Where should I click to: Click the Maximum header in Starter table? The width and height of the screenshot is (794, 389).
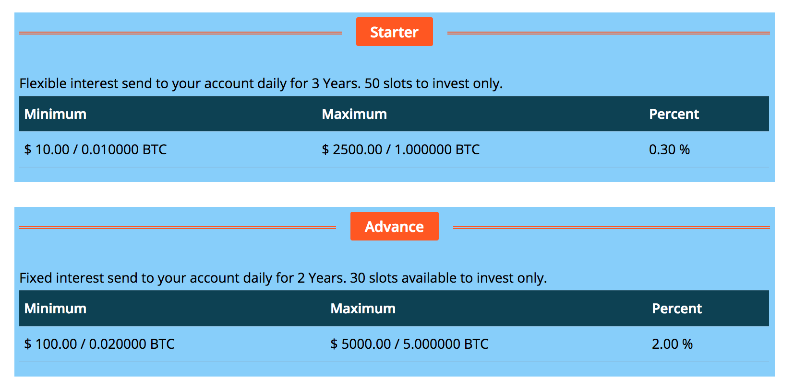coord(354,114)
